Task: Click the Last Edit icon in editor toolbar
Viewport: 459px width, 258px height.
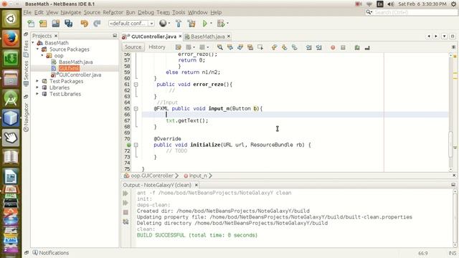Action: point(178,47)
